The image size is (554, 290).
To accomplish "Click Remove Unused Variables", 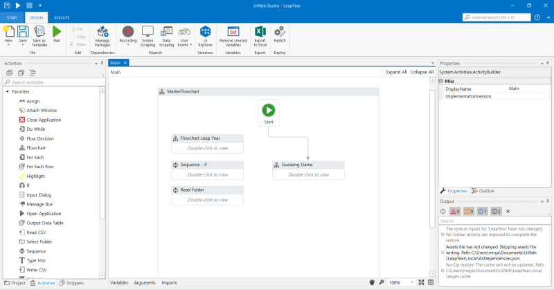I will (x=233, y=36).
